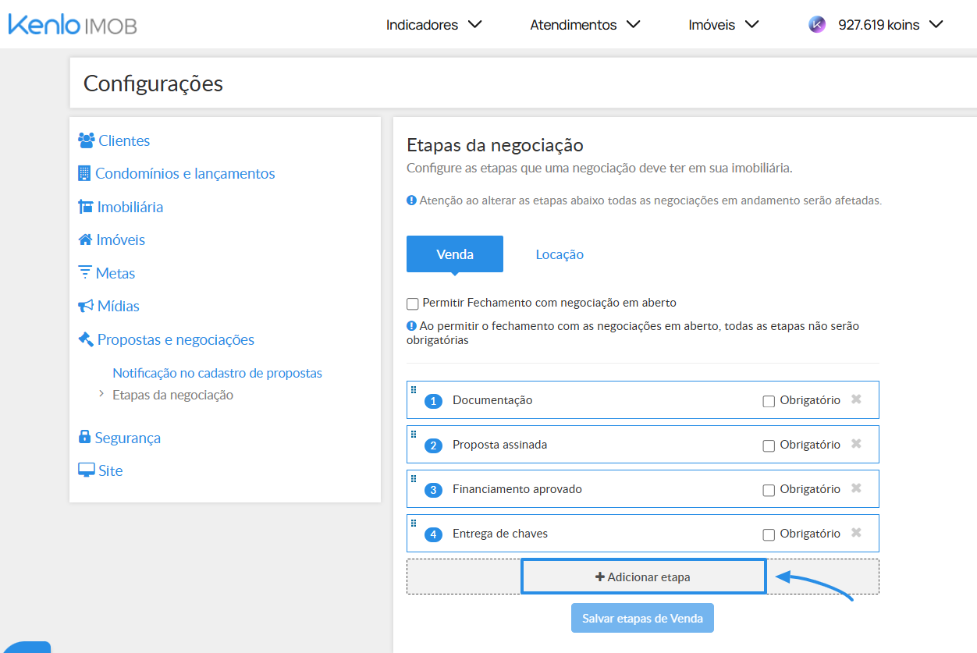Open Segurança settings section
This screenshot has height=653, width=977.
coord(128,438)
